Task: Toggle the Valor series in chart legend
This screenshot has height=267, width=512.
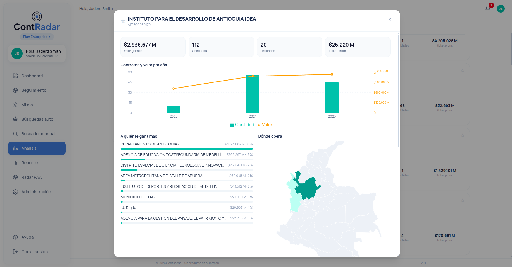Action: point(265,125)
